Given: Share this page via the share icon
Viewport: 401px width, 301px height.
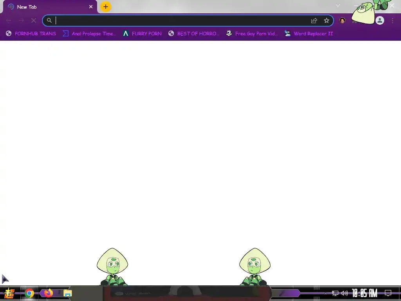Looking at the screenshot, I should [x=314, y=20].
